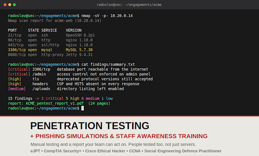Click the 'STATE' column header
The height and width of the screenshot is (156, 259).
pos(34,30)
